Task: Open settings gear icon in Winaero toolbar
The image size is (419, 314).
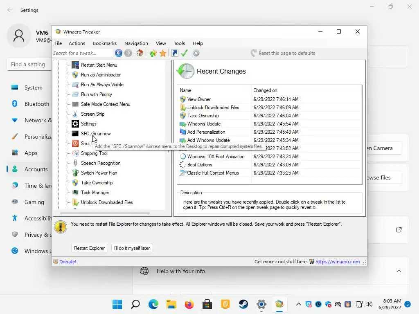Action: pos(196,53)
